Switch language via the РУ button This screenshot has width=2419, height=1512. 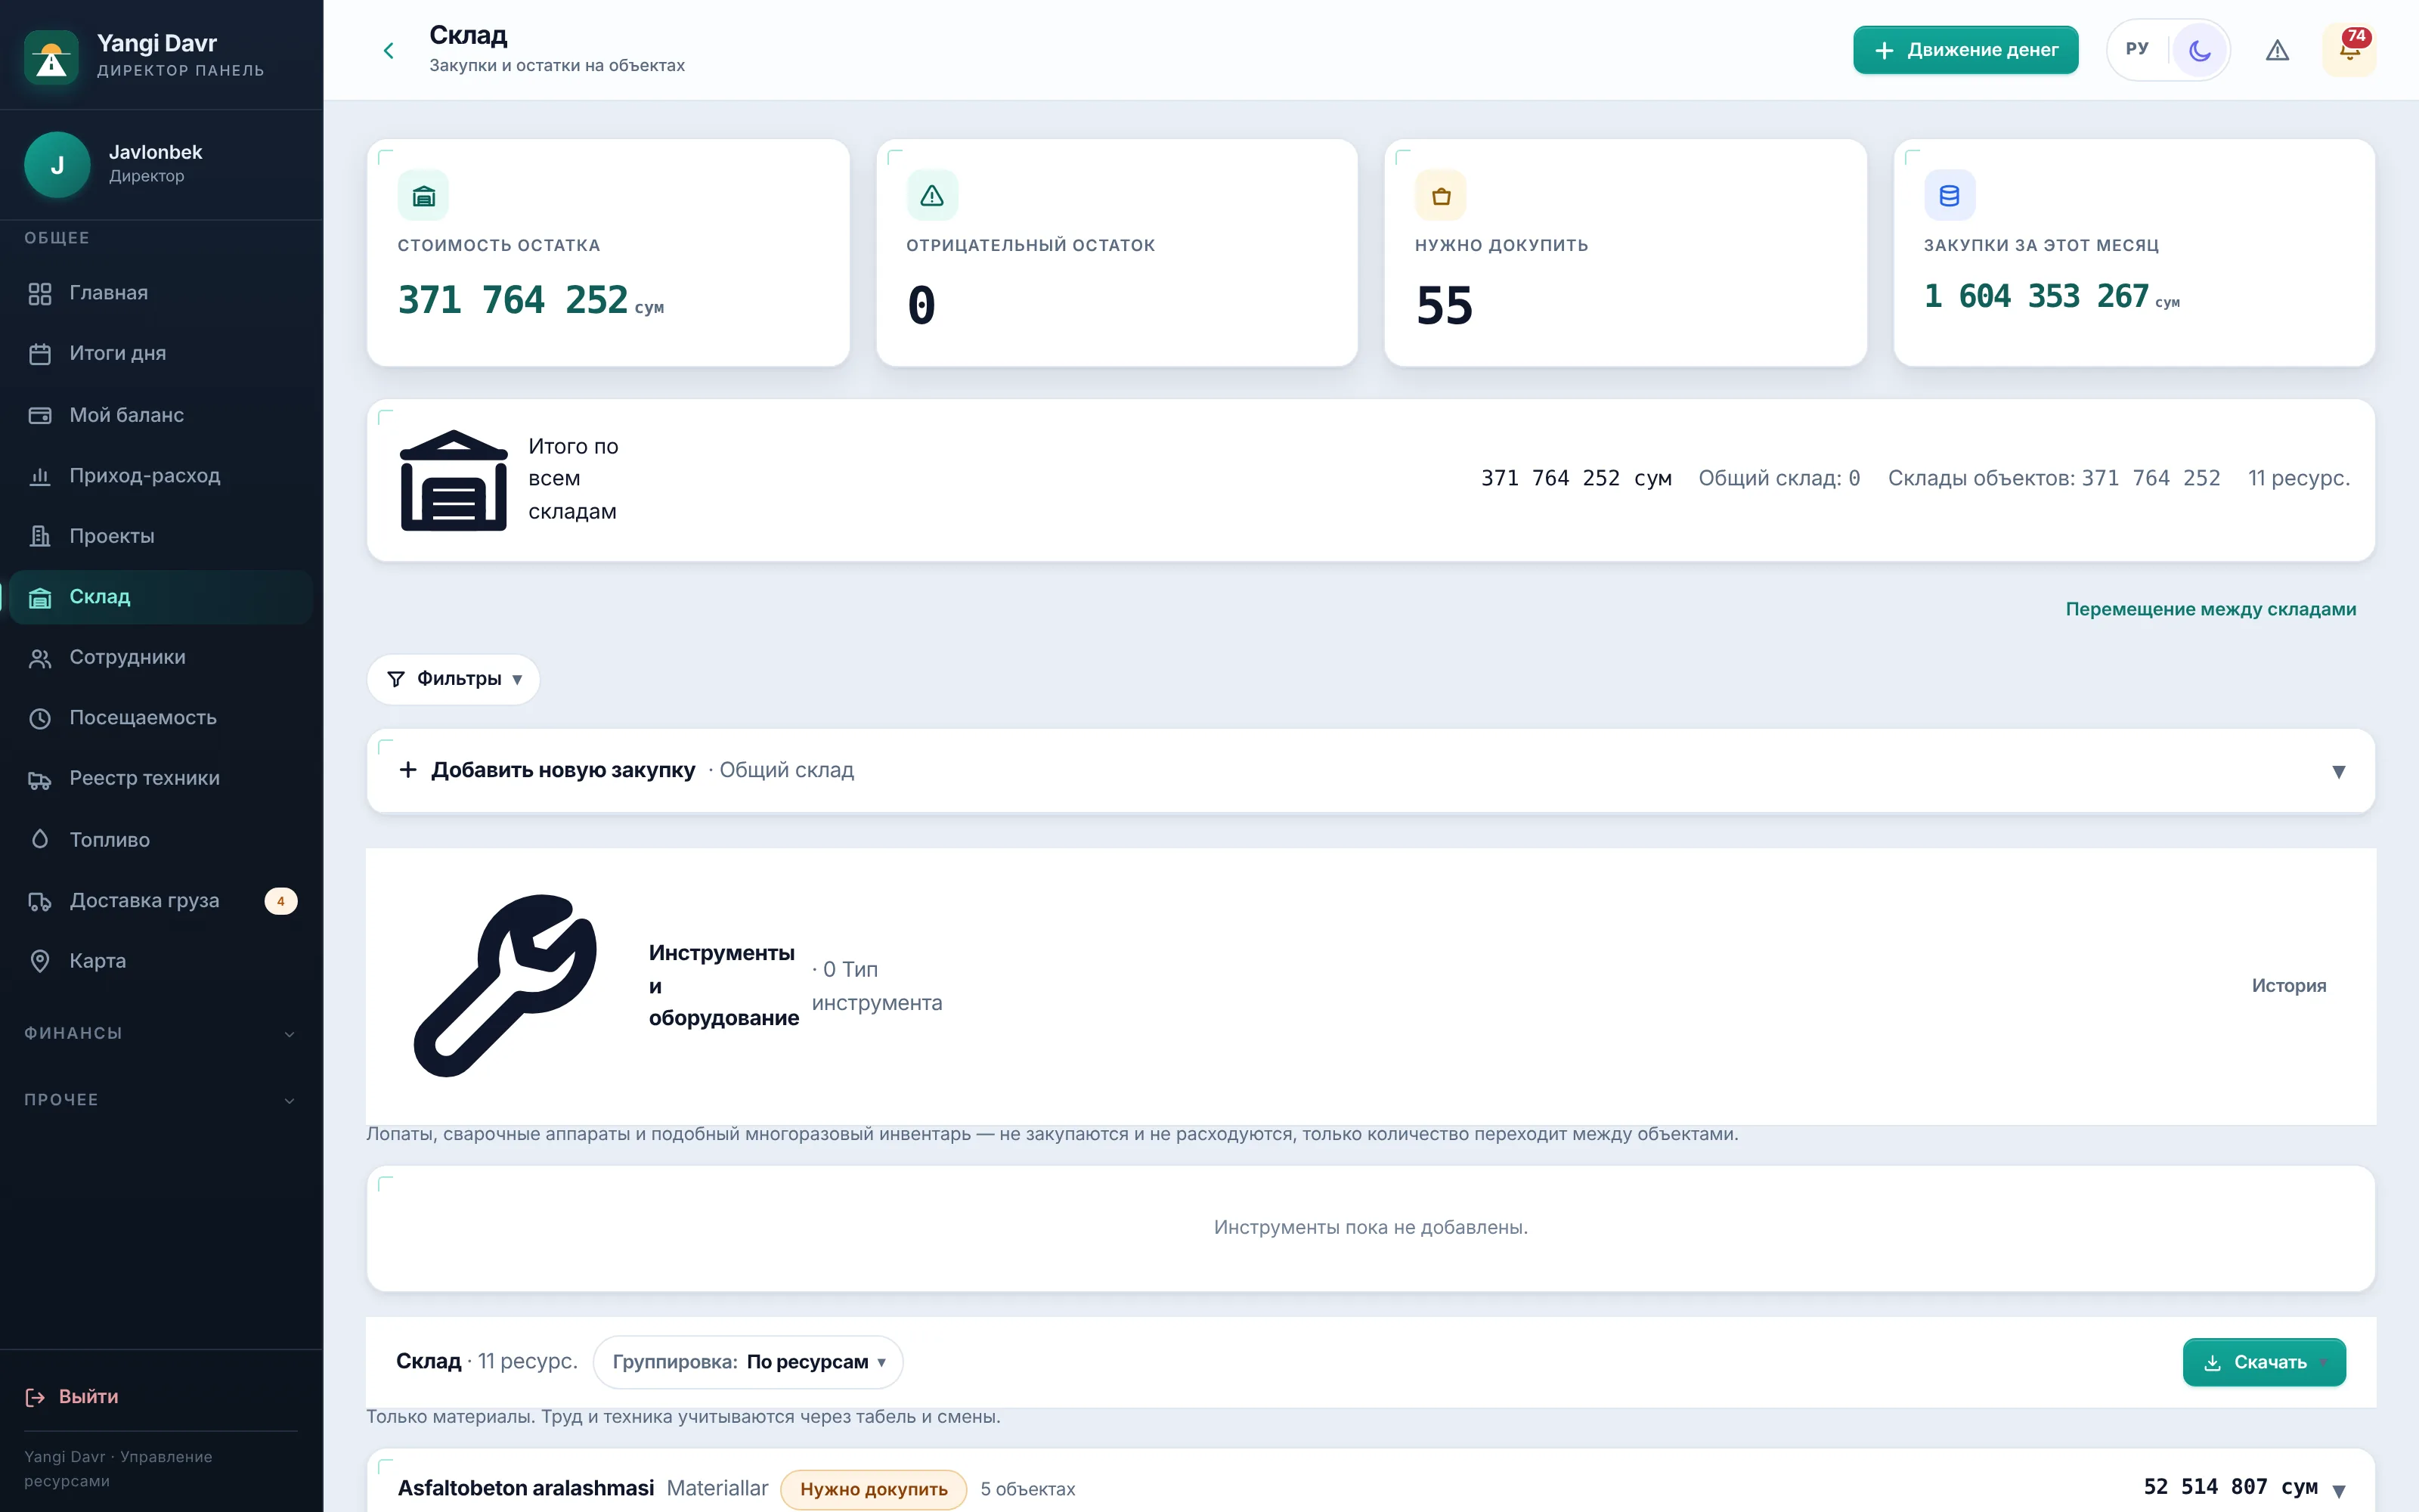pyautogui.click(x=2137, y=49)
